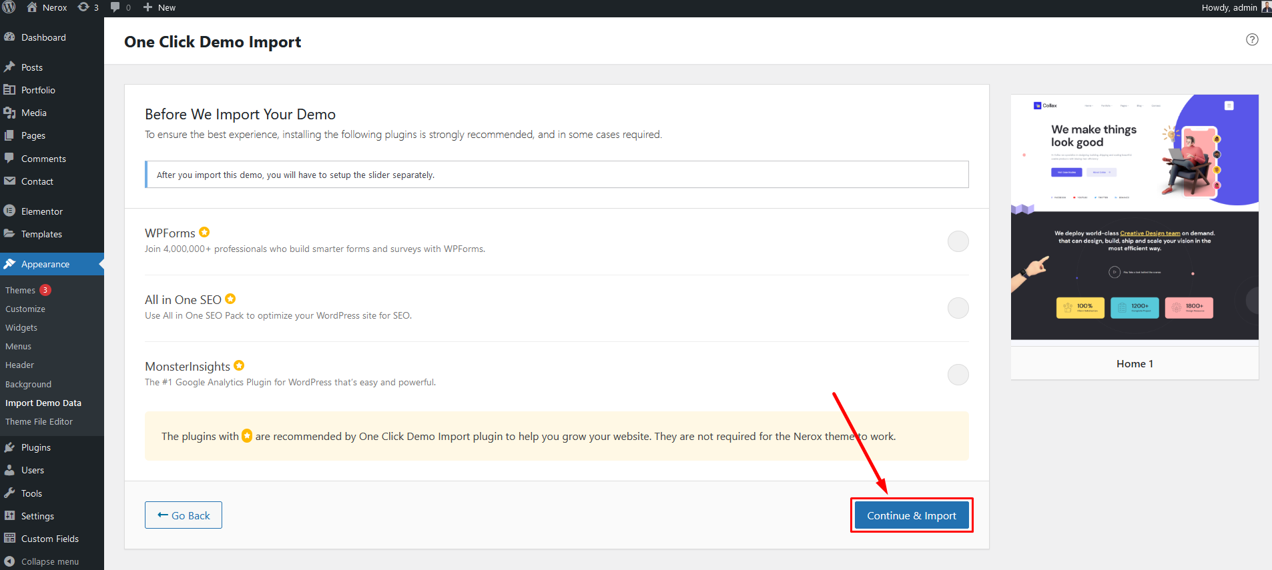
Task: Click the Collapse menu arrow icon
Action: (9, 561)
